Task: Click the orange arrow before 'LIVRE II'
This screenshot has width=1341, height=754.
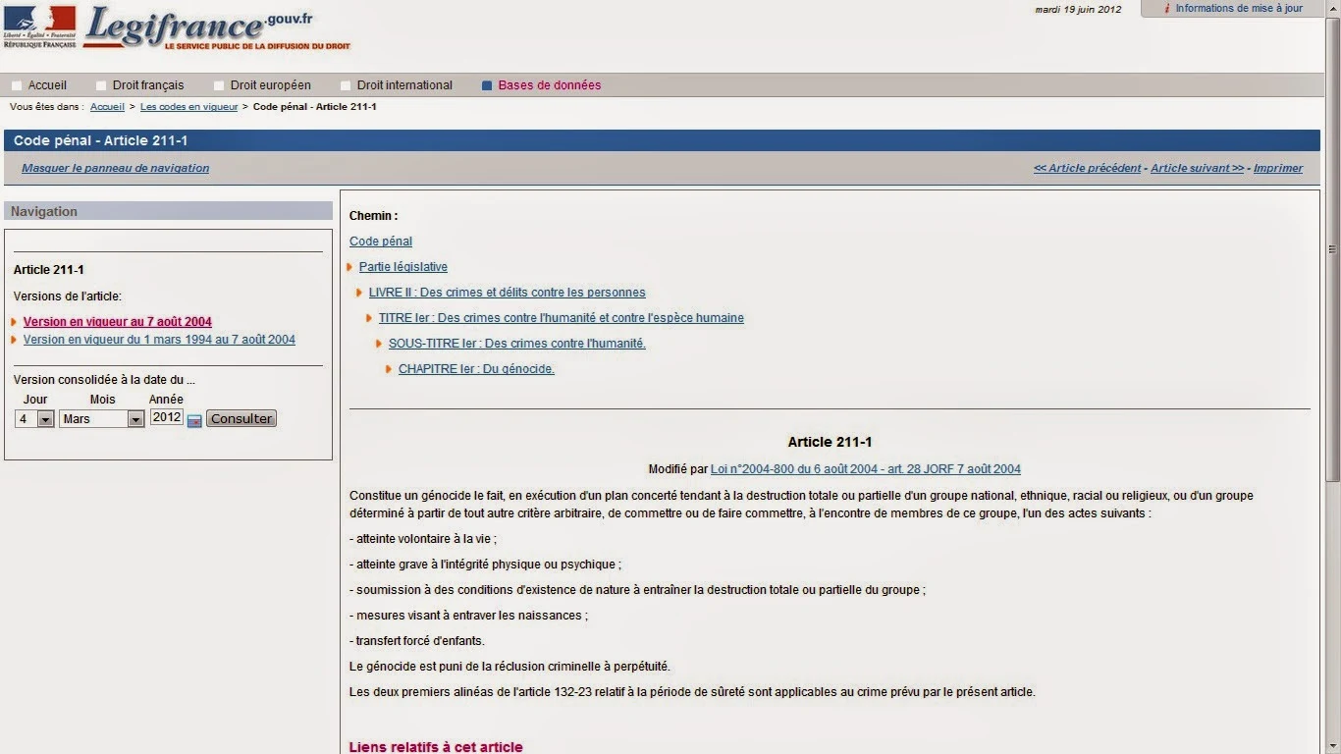Action: point(359,293)
